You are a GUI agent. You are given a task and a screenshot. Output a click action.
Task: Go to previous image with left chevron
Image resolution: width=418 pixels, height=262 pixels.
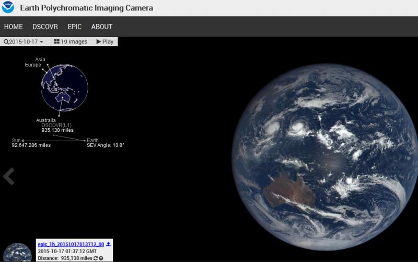tap(9, 176)
